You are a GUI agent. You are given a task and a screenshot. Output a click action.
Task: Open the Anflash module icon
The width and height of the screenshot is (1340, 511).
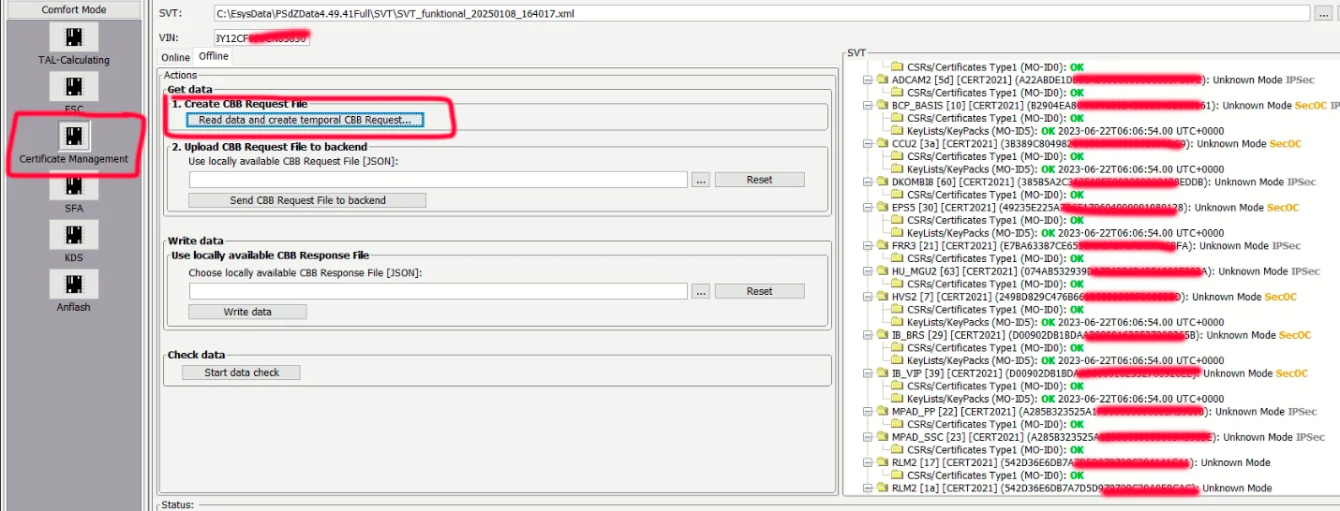point(74,285)
